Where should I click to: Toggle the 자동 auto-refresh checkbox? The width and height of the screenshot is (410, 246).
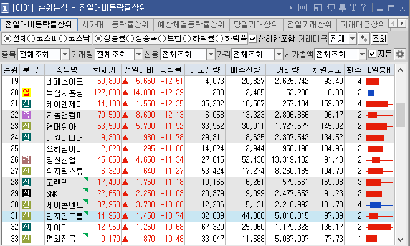[372, 54]
